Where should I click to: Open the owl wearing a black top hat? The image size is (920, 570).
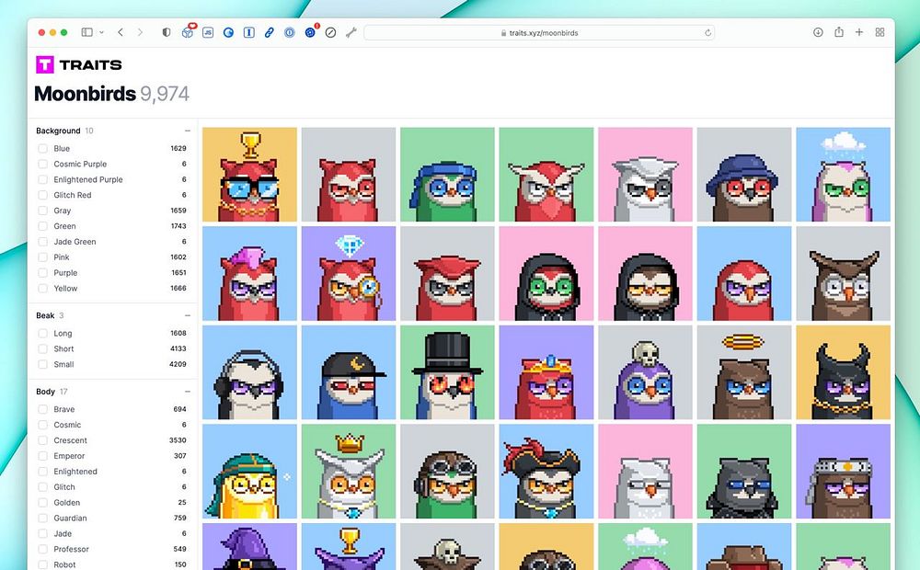pyautogui.click(x=447, y=372)
